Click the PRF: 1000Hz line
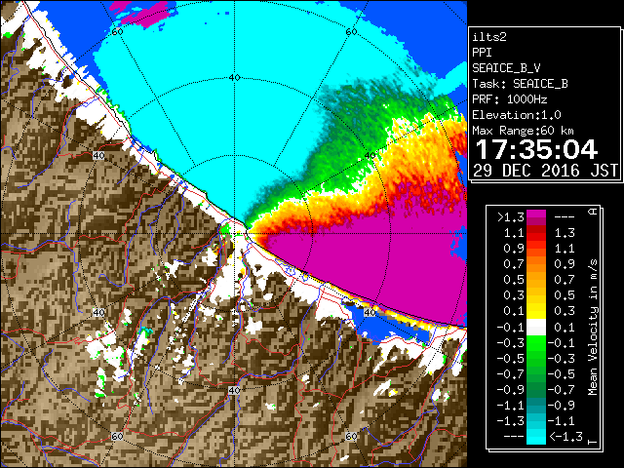Screen dimensions: 624x468 pyautogui.click(x=509, y=99)
